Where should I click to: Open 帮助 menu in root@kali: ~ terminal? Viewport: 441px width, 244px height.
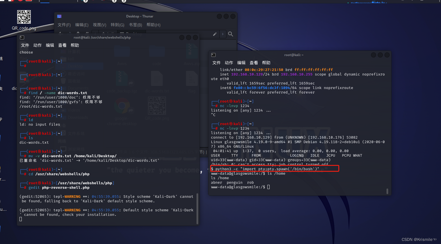(x=266, y=63)
